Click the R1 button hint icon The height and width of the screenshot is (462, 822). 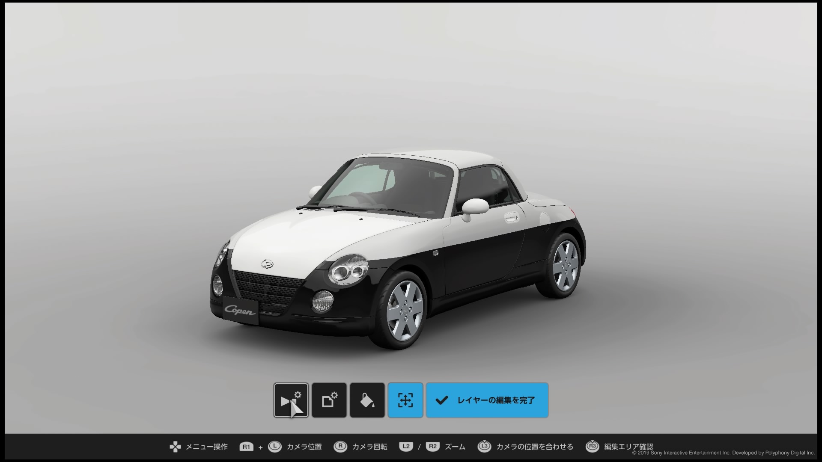pos(246,447)
